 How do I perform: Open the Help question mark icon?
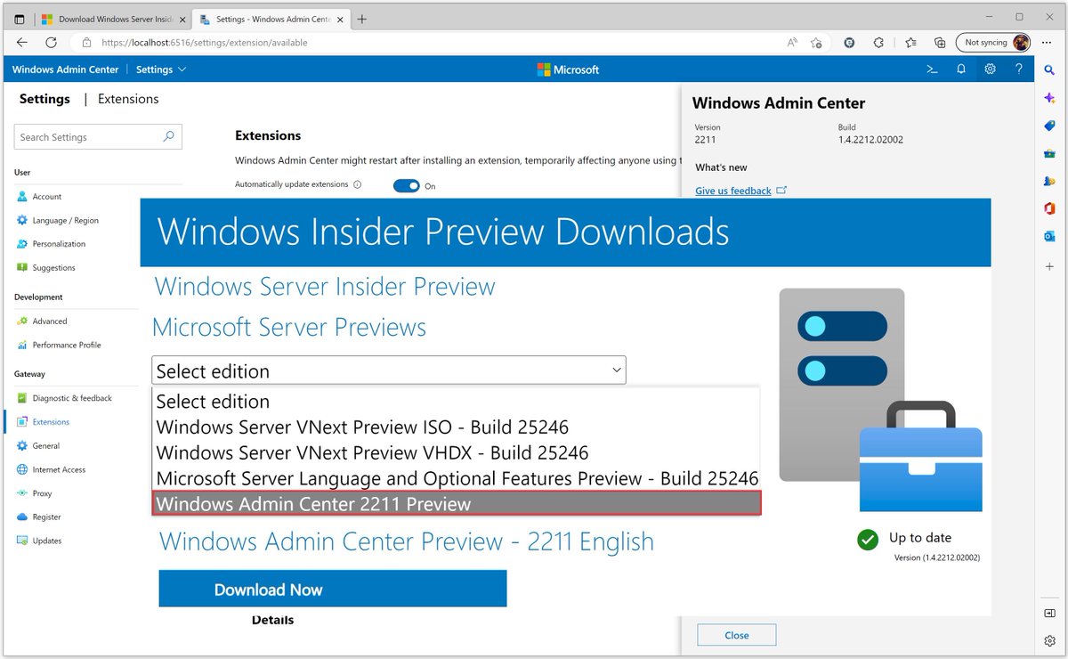[1019, 69]
